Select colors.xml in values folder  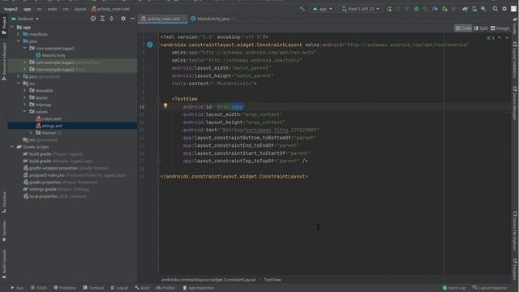point(49,119)
